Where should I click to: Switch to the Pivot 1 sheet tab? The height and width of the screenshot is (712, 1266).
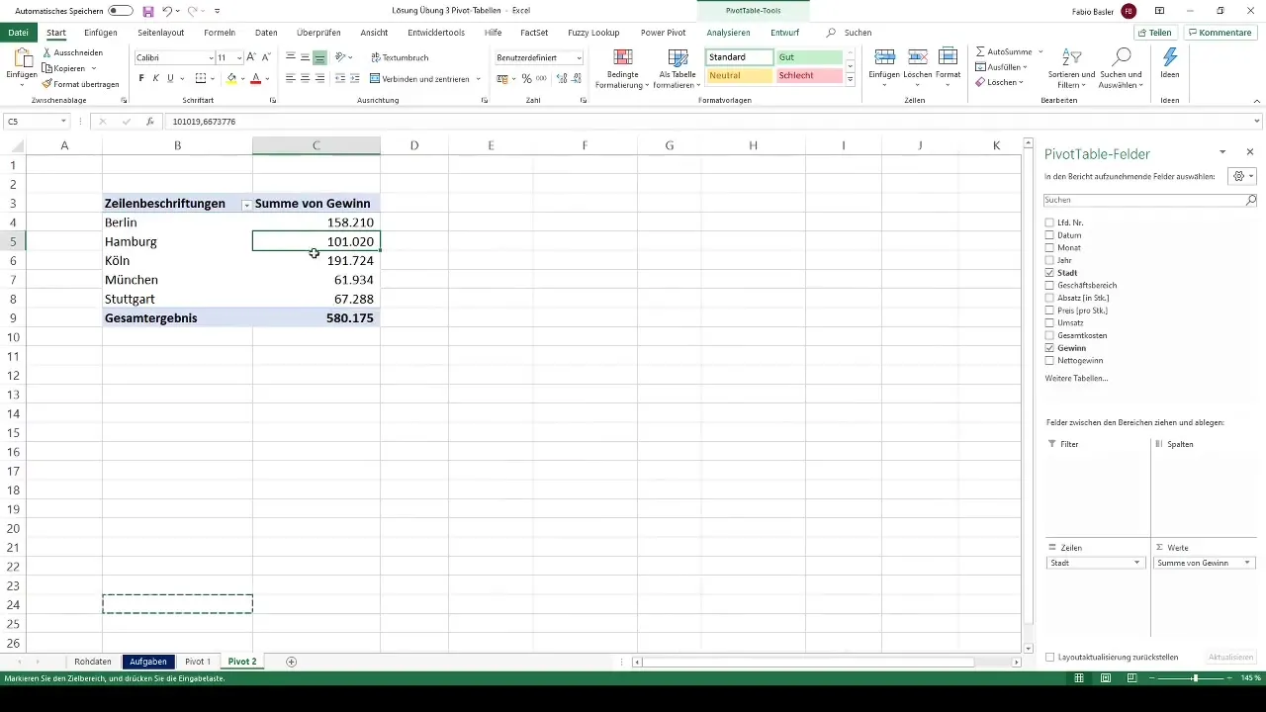click(x=198, y=662)
